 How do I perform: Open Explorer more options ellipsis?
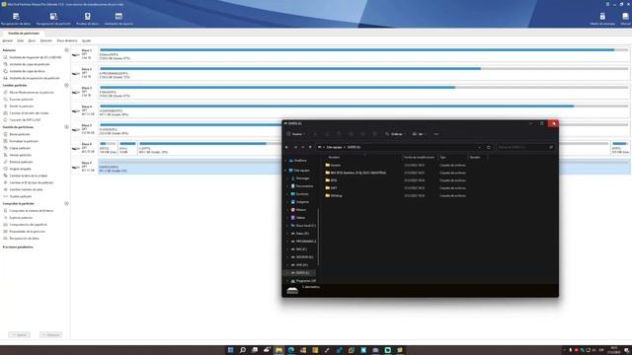pyautogui.click(x=436, y=134)
